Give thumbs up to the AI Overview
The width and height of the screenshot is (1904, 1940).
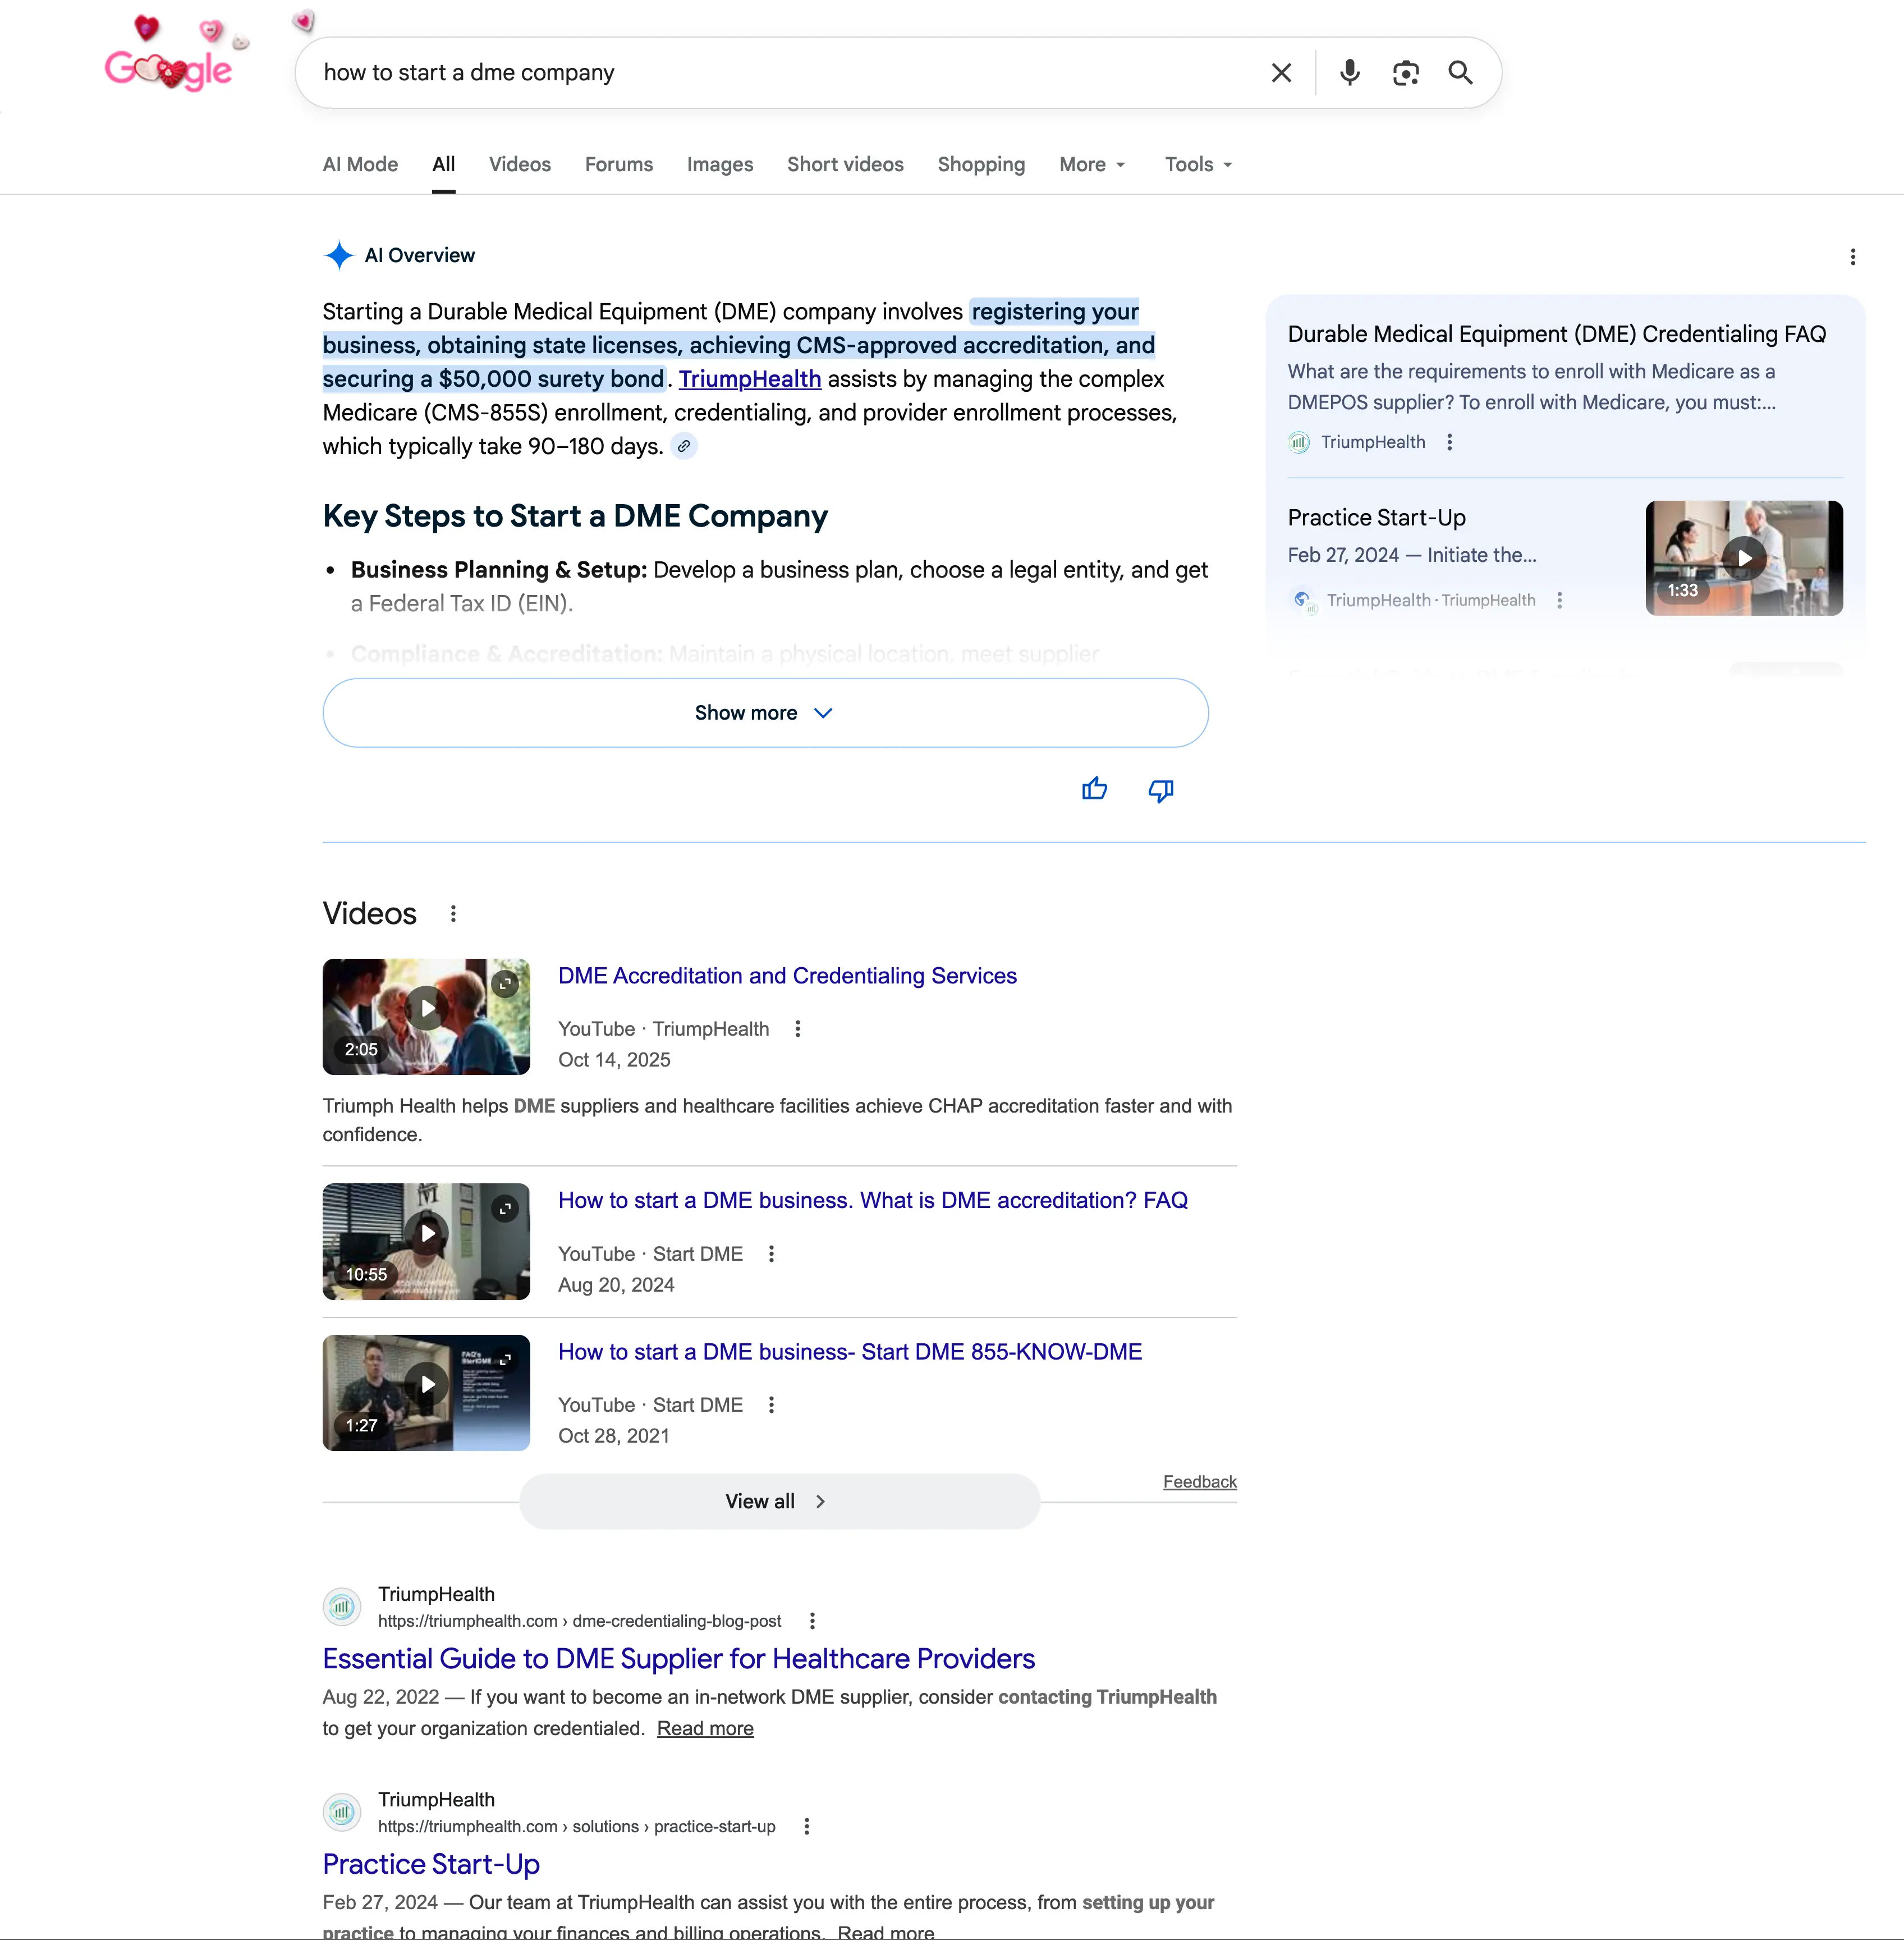point(1095,789)
